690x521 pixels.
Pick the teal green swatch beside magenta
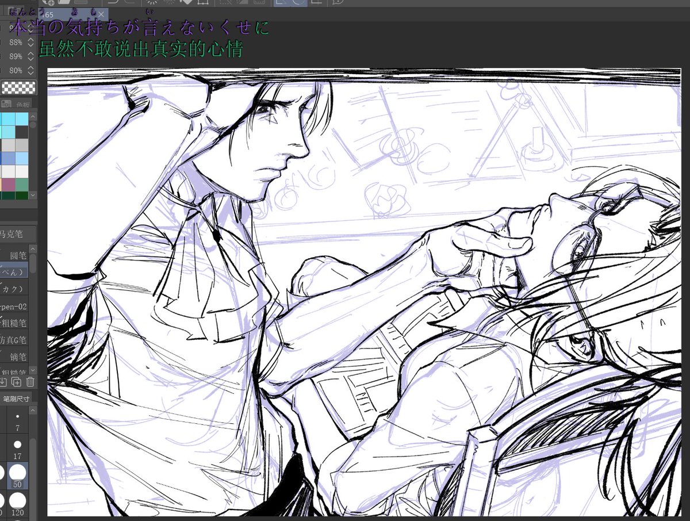tap(22, 185)
